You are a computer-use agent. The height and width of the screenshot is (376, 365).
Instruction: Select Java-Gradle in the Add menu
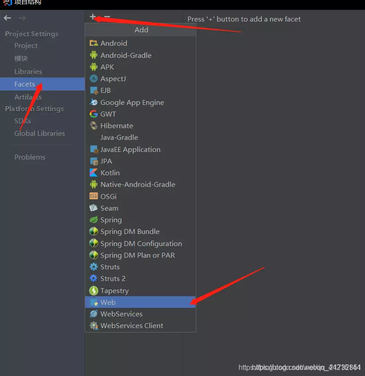(x=141, y=138)
